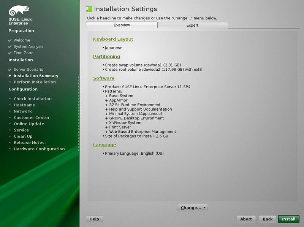Select the Perform Installation step in sidebar

pos(35,82)
